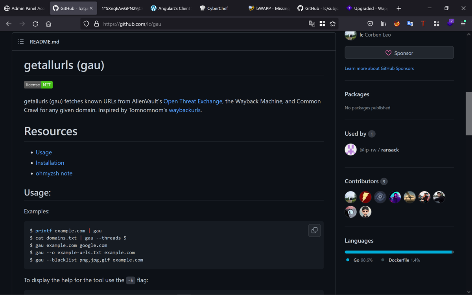This screenshot has height=295, width=472.
Task: Click the getallurls (gau) heading
Action: point(64,65)
